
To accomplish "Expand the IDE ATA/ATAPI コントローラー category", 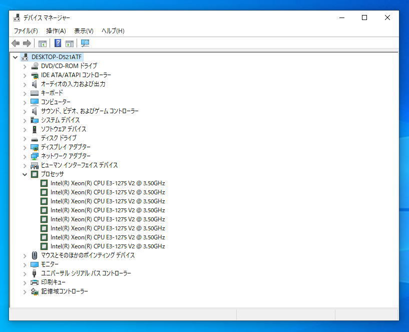I will coord(25,76).
